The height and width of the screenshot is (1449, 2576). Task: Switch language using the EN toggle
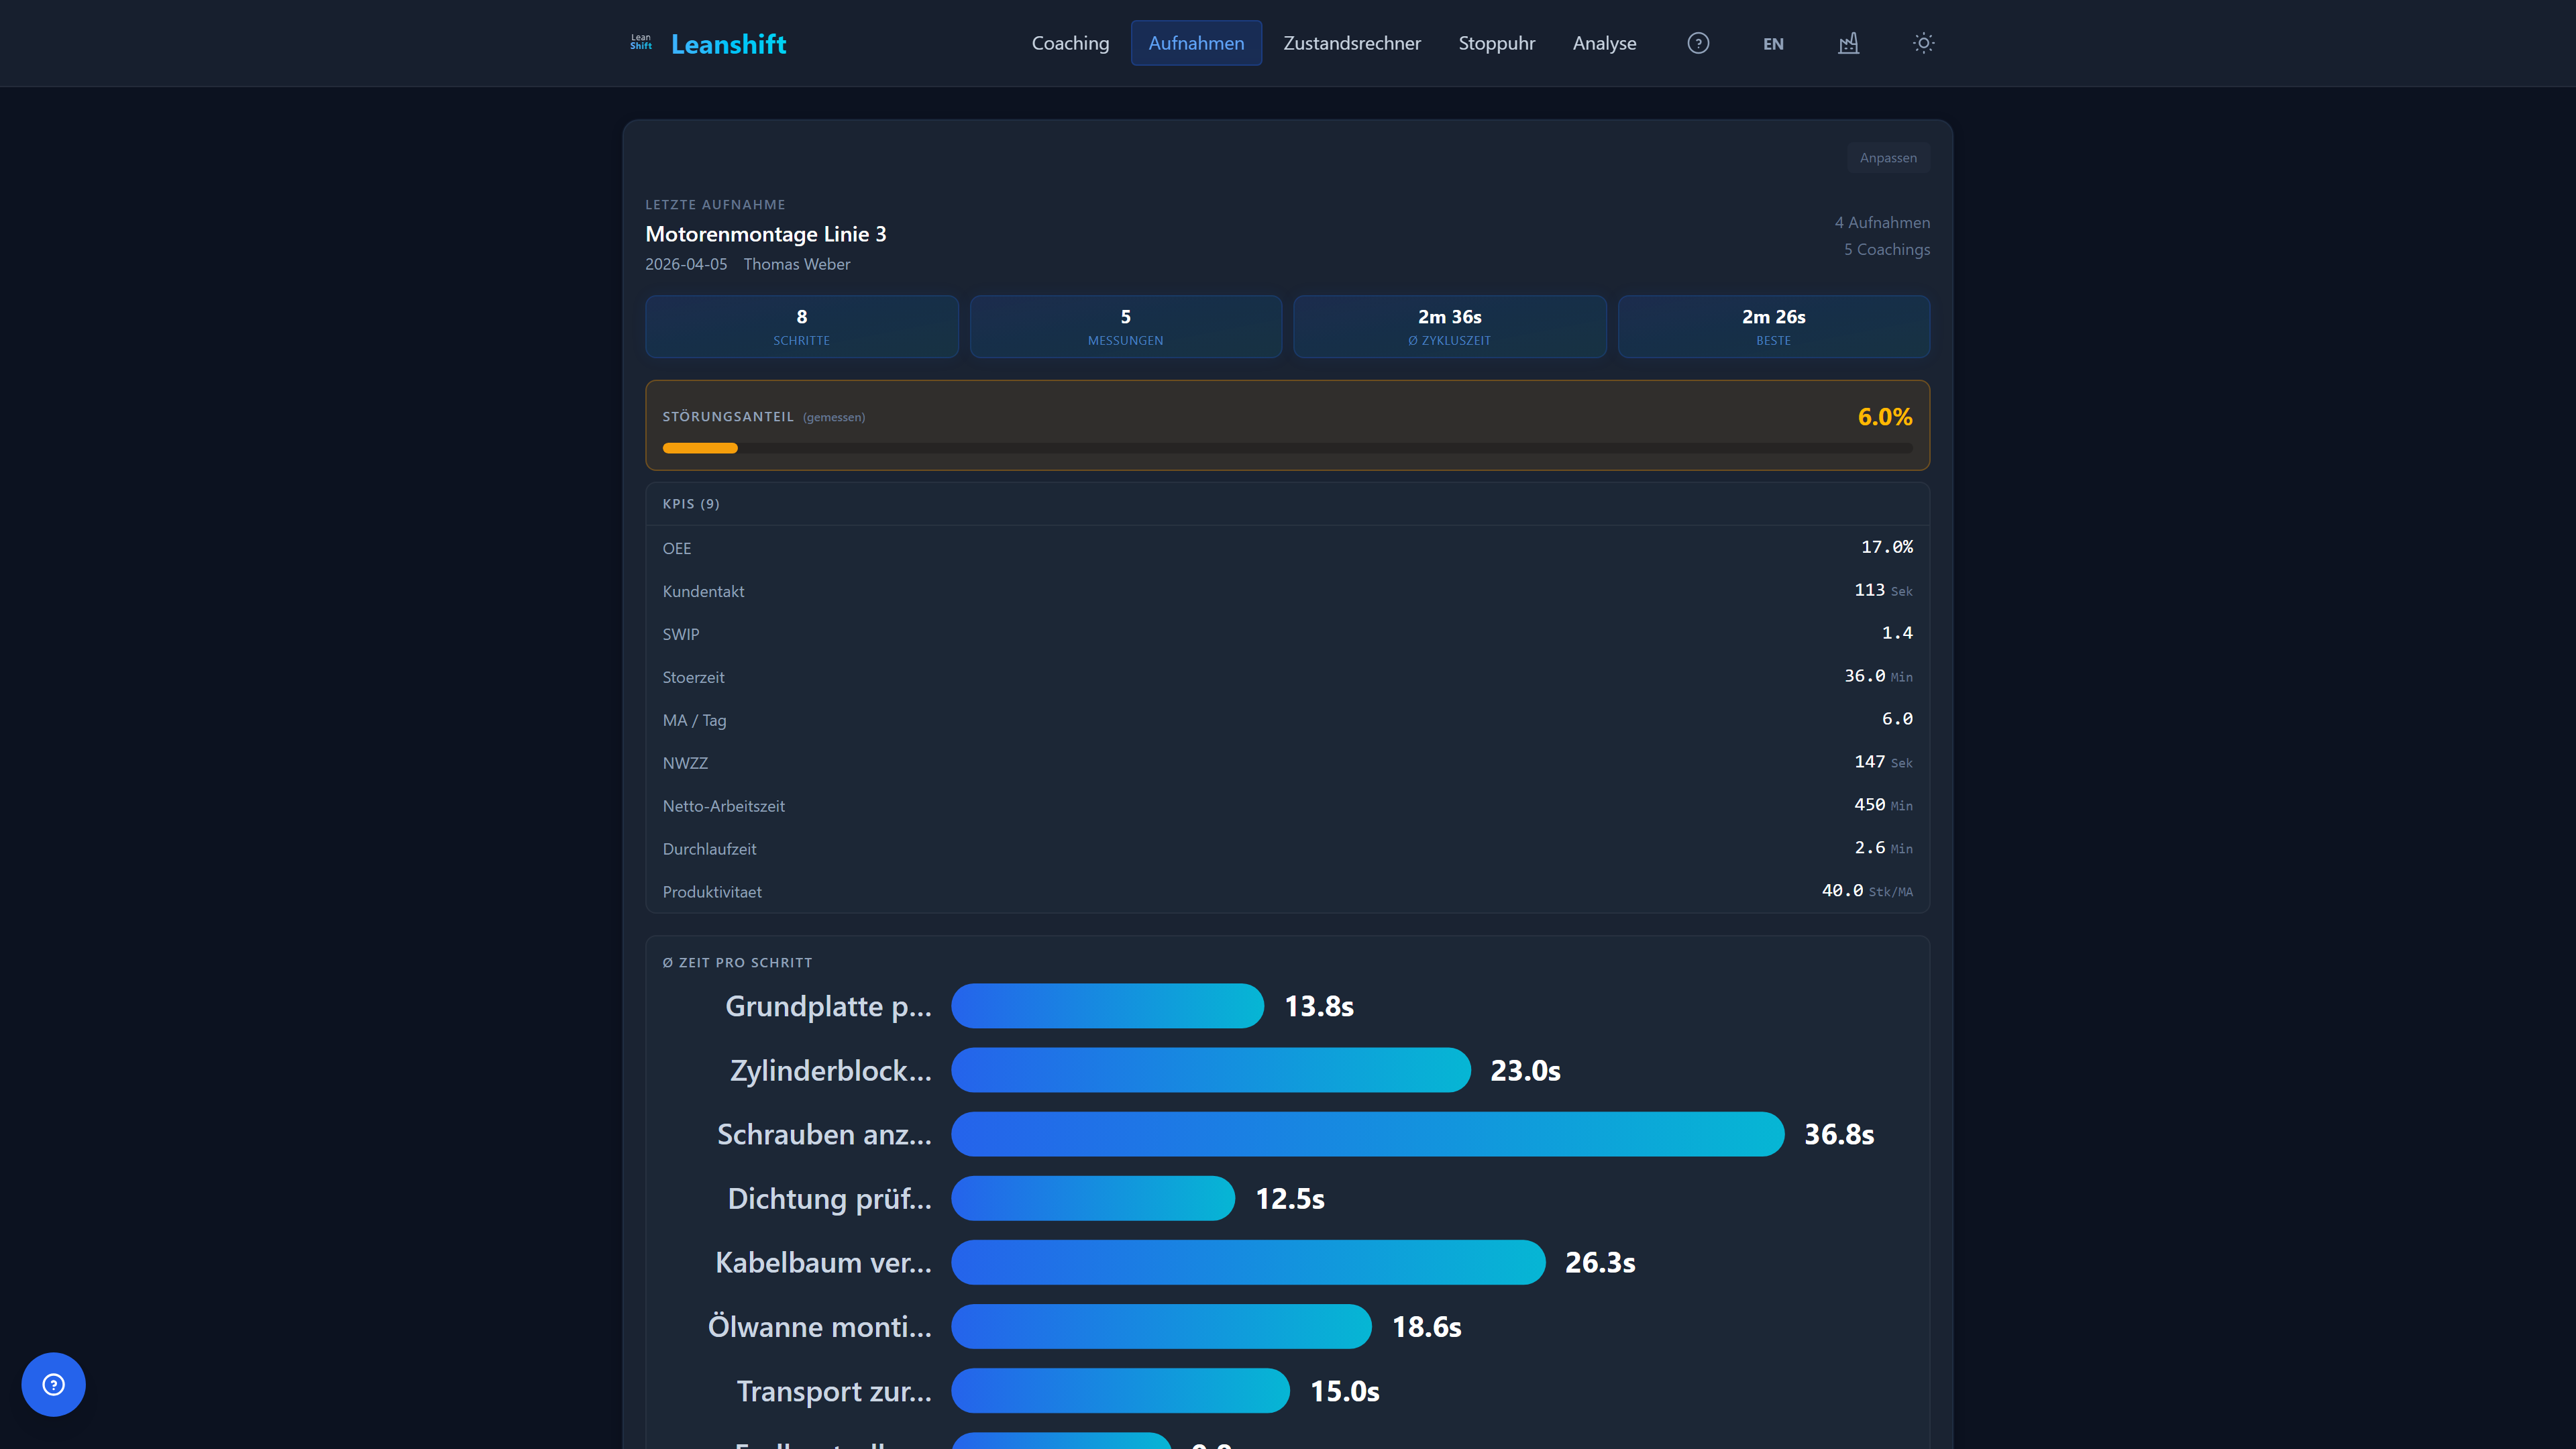pyautogui.click(x=1773, y=43)
